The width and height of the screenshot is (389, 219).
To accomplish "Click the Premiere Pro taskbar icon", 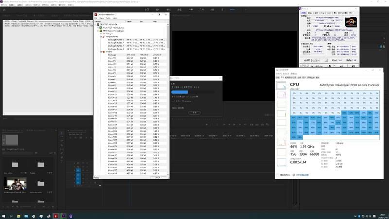I will coord(63,216).
